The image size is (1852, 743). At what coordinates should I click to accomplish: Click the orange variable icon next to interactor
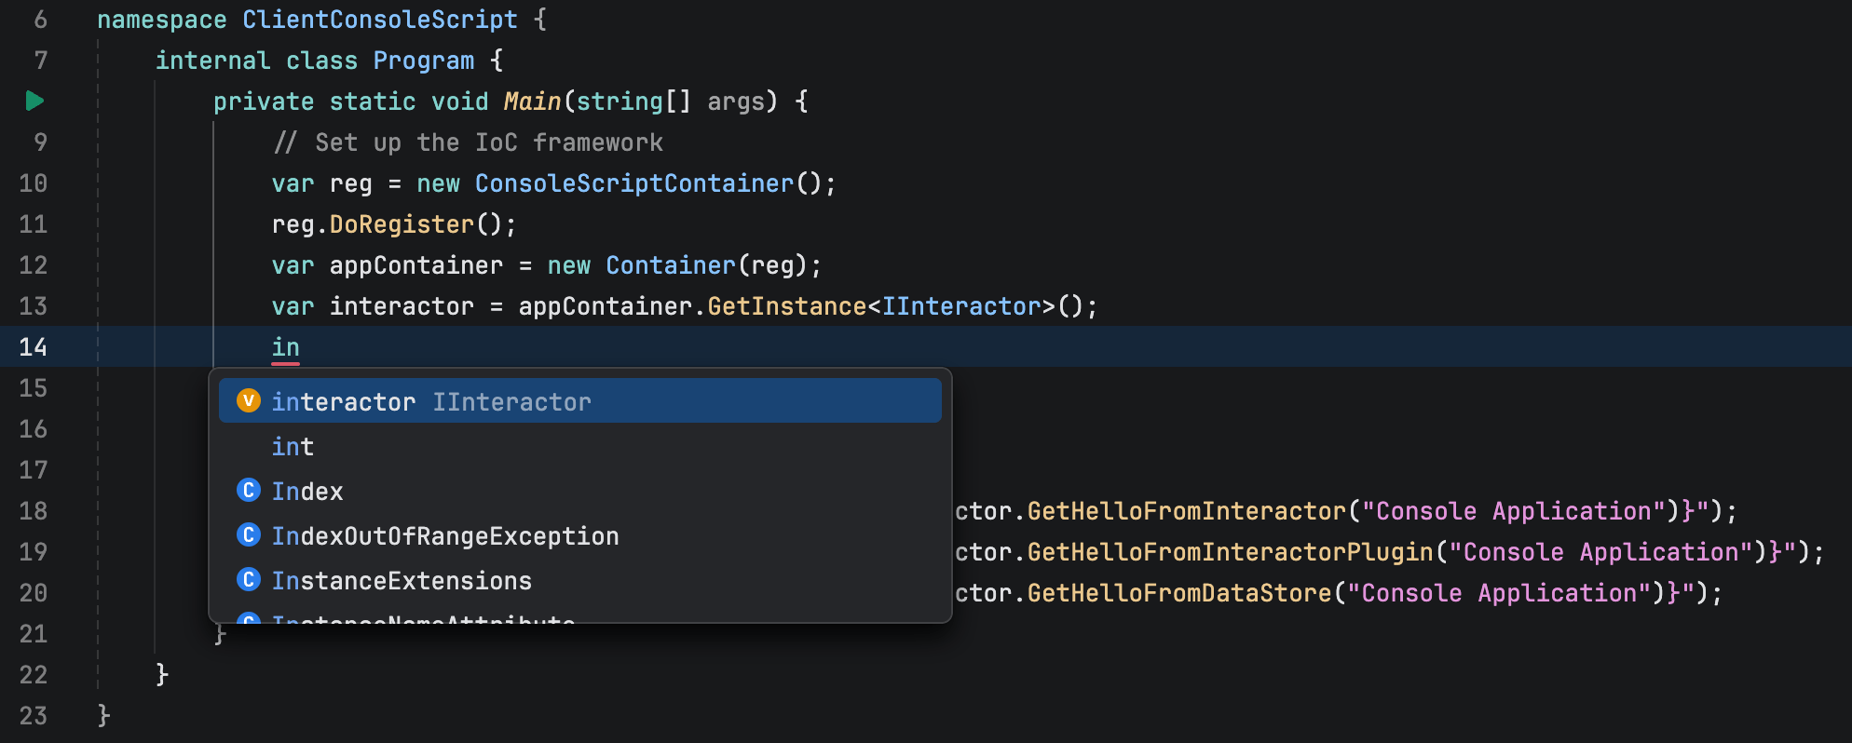pos(249,400)
